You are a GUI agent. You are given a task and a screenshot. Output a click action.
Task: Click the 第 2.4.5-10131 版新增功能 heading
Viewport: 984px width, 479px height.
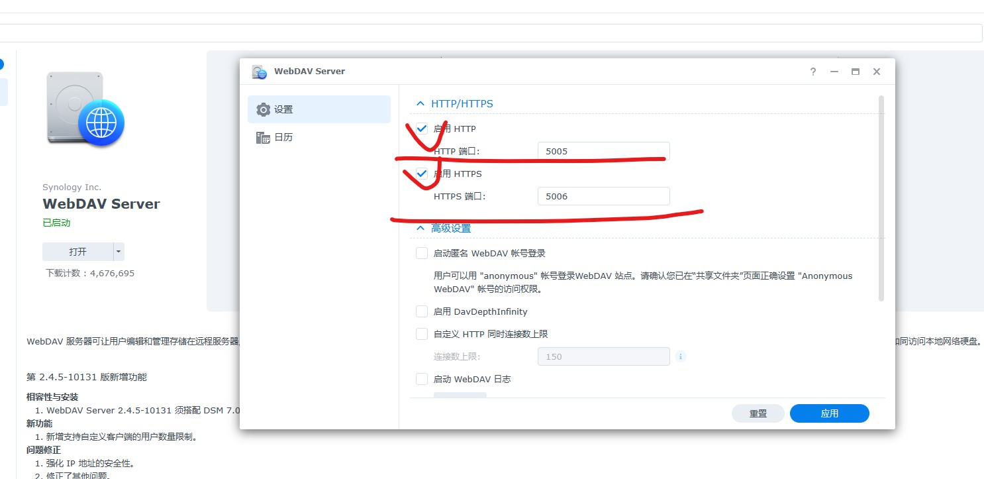[87, 377]
